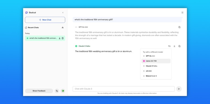Collapse the sidebar with the chevron

click(63, 13)
